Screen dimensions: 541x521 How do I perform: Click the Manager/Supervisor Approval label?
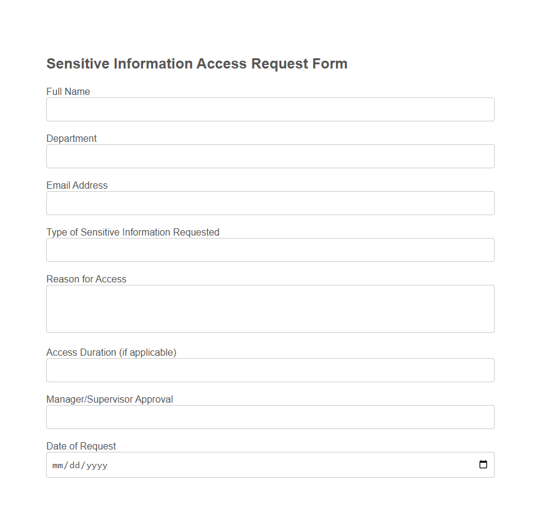coord(109,399)
